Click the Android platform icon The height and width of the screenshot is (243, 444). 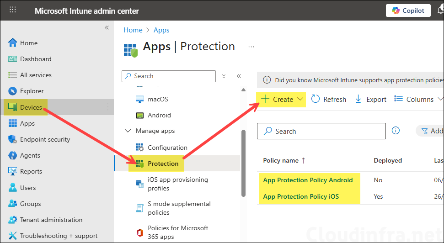pos(139,115)
